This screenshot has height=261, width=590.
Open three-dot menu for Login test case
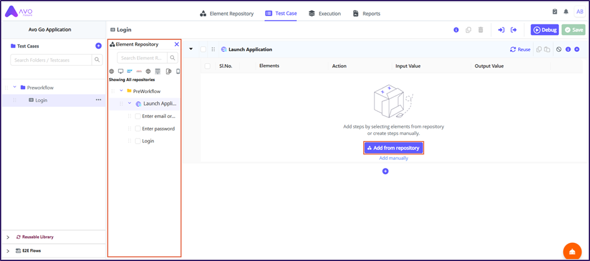coord(98,100)
